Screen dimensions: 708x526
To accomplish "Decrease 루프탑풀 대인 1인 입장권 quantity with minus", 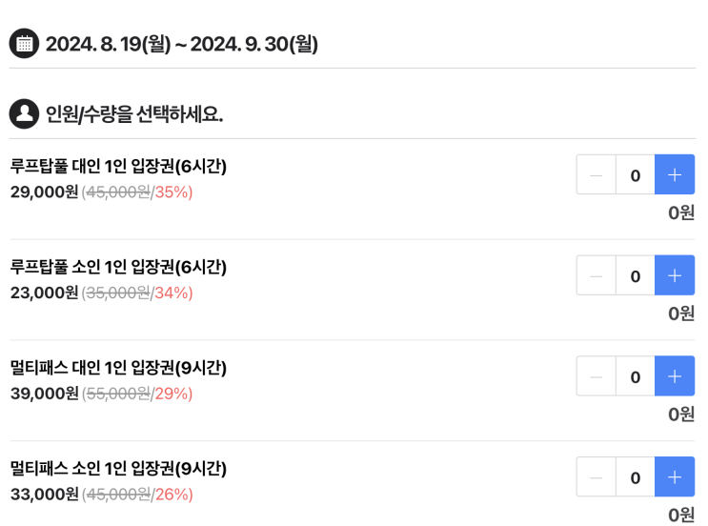I will [x=597, y=174].
